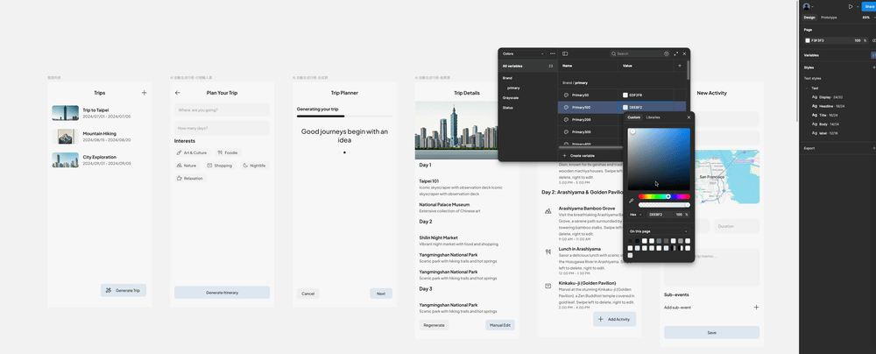
Task: Open the Colors collection dropdown
Action: (523, 53)
